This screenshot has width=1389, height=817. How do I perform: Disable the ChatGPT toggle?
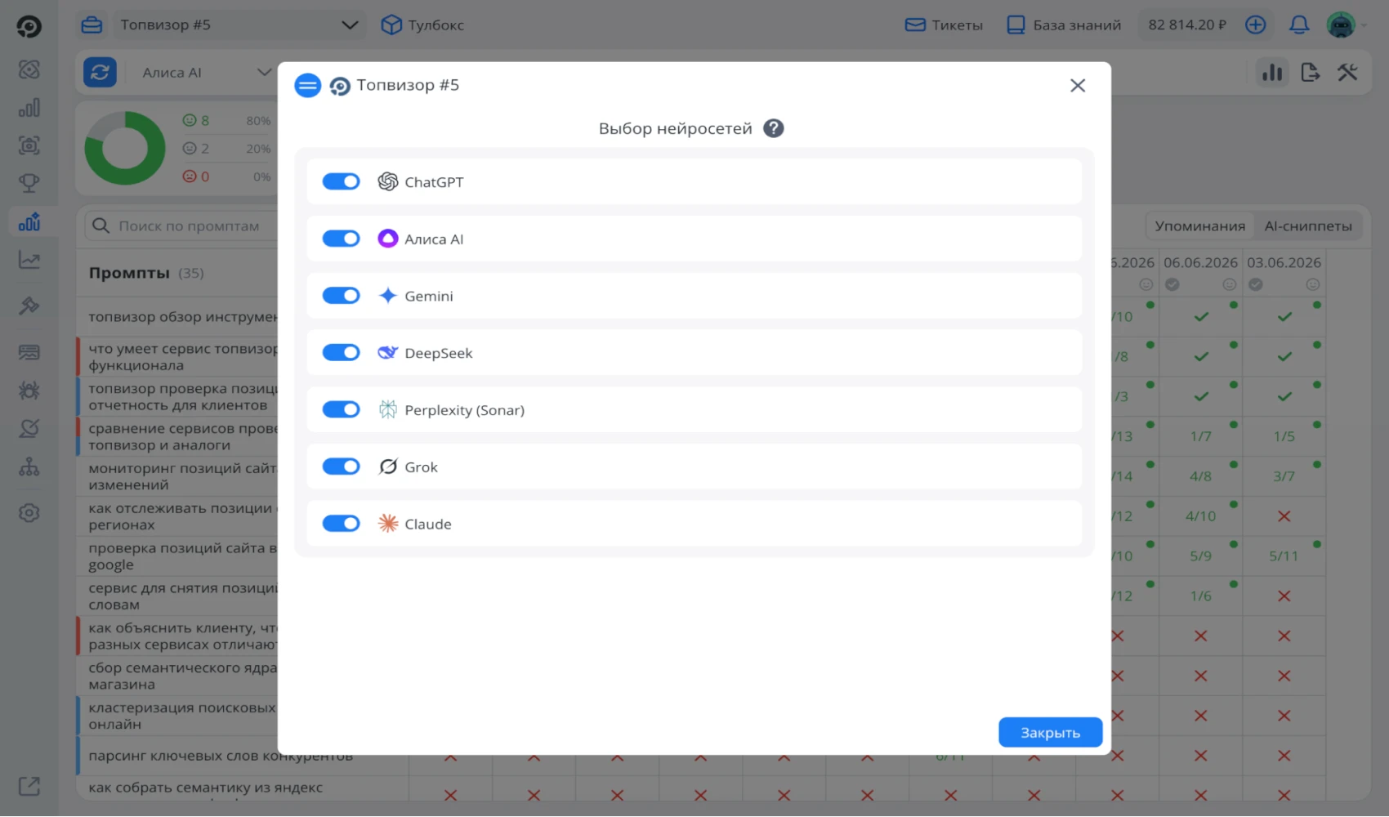[x=341, y=181]
